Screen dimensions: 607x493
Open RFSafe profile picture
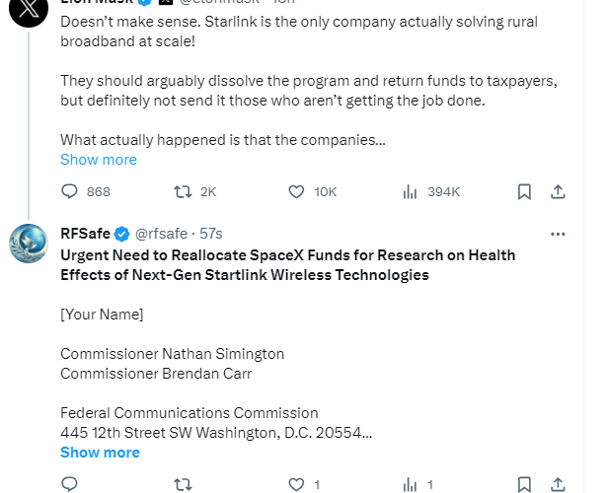[28, 244]
